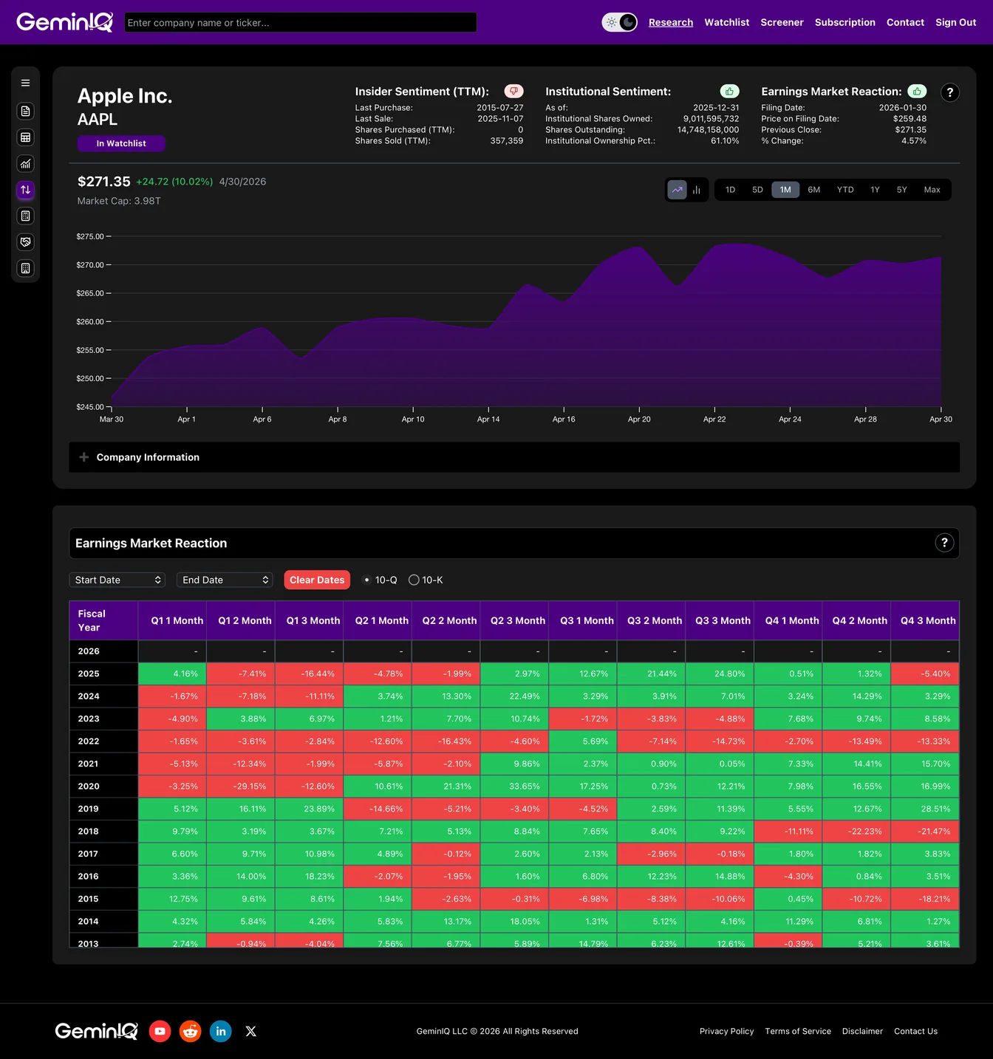Click the Institutional Sentiment thumbs-up badge
Image resolution: width=993 pixels, height=1059 pixels.
729,91
